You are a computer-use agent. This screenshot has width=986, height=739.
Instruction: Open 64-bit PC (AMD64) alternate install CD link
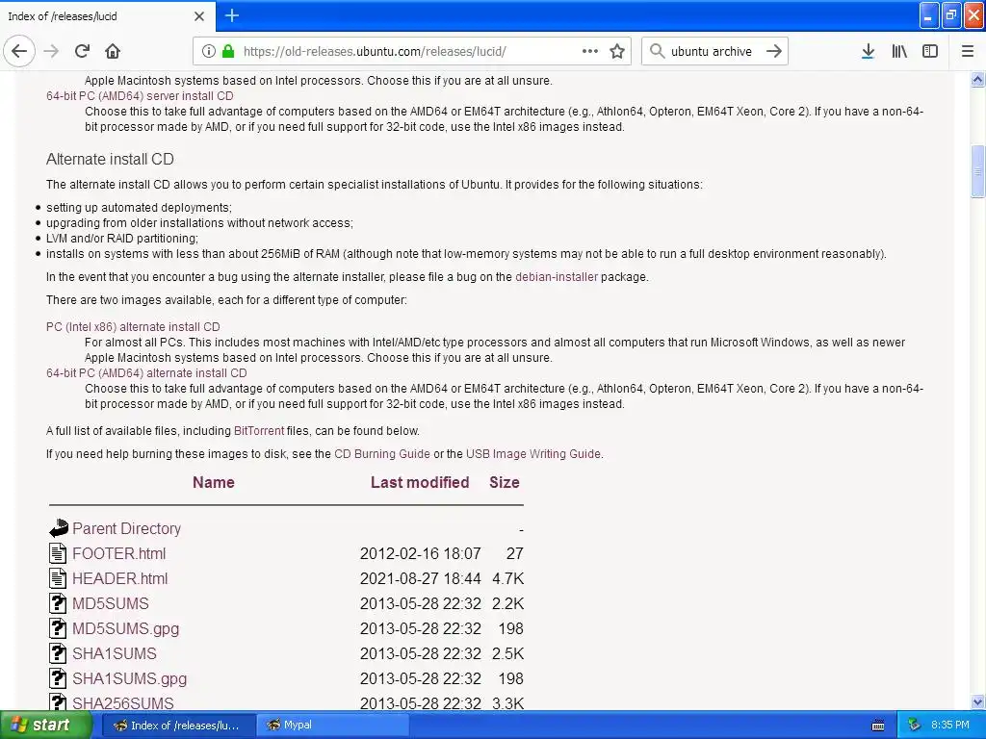146,373
